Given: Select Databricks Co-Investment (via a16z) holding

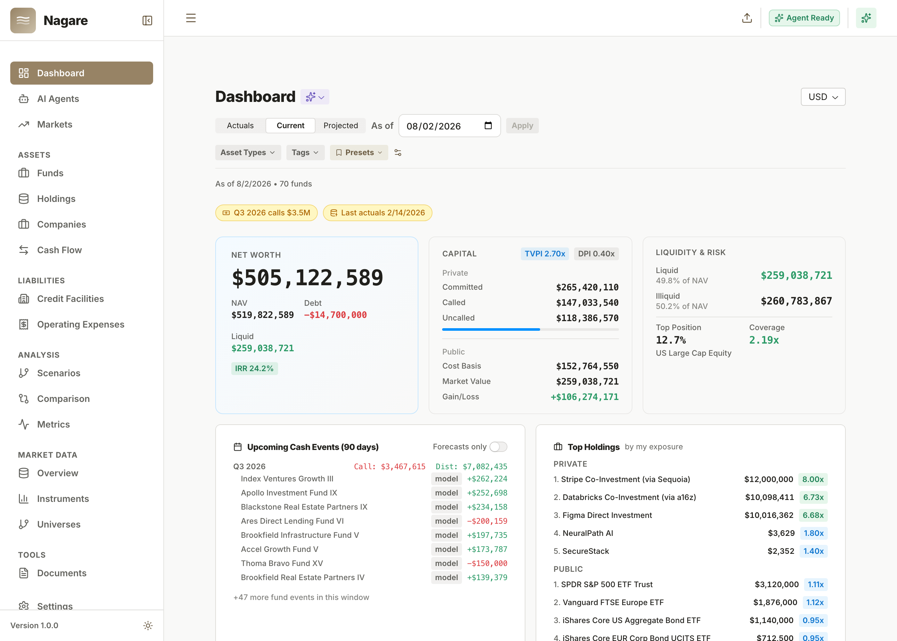Looking at the screenshot, I should [690, 497].
